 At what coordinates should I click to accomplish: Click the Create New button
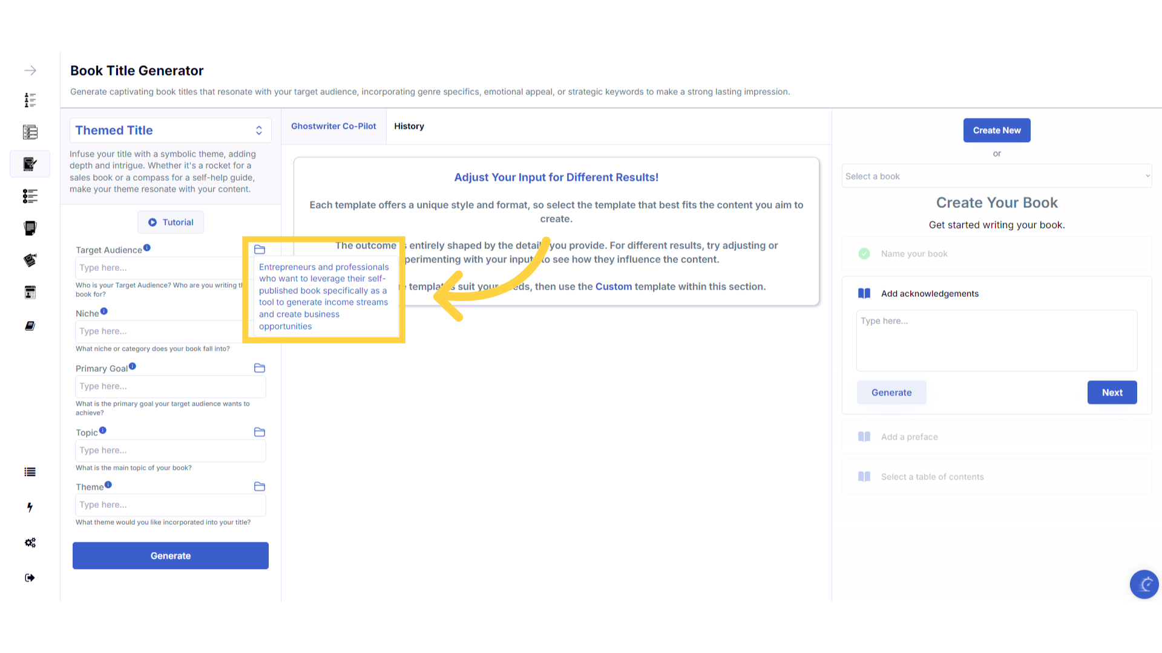[997, 131]
